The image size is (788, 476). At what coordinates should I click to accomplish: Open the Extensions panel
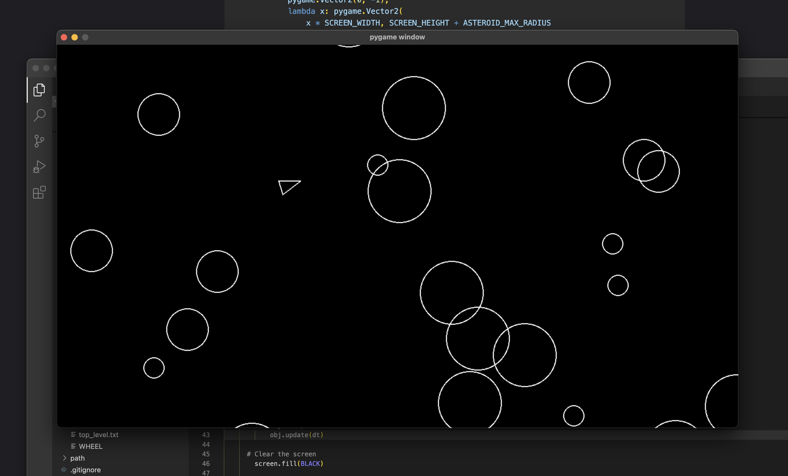(39, 192)
